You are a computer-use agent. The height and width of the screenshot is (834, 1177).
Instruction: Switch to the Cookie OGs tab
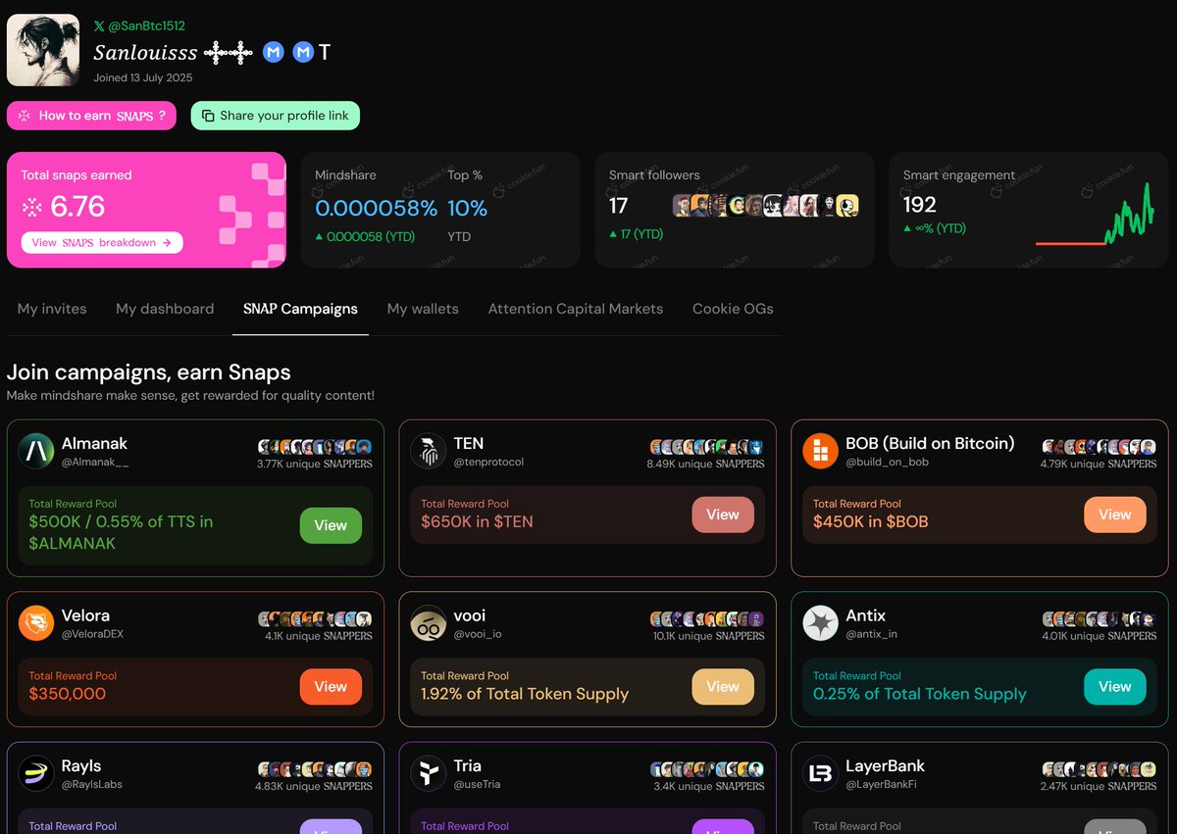click(733, 309)
